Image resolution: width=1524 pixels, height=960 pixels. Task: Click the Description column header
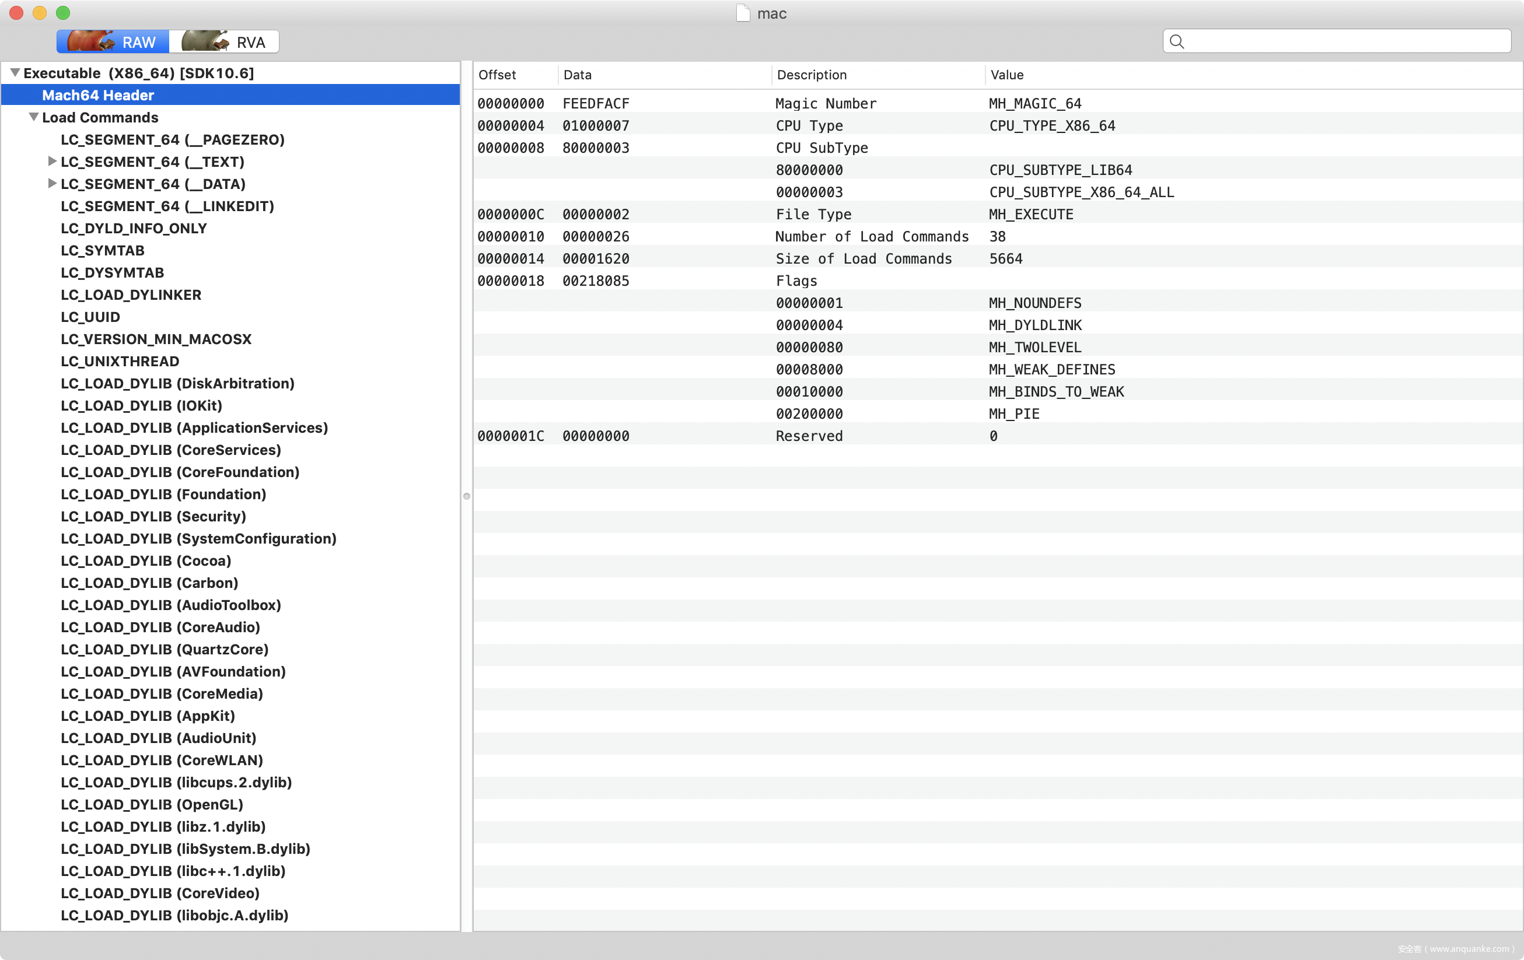click(x=812, y=75)
